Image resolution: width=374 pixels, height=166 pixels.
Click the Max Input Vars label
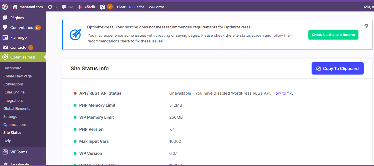click(94, 141)
